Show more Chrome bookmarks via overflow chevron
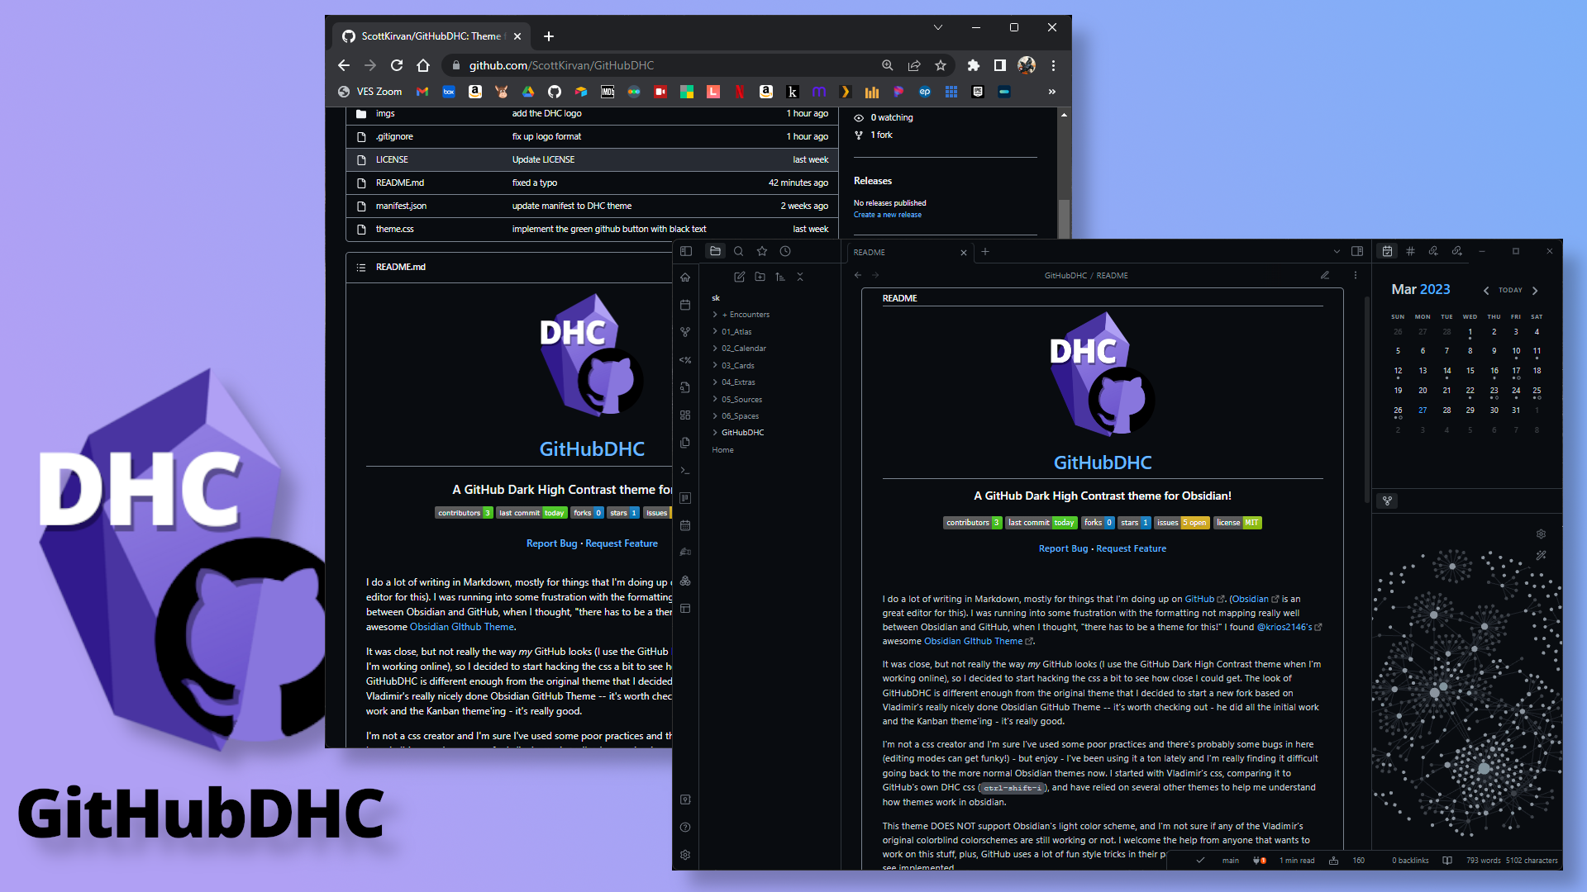1587x892 pixels. coord(1052,92)
